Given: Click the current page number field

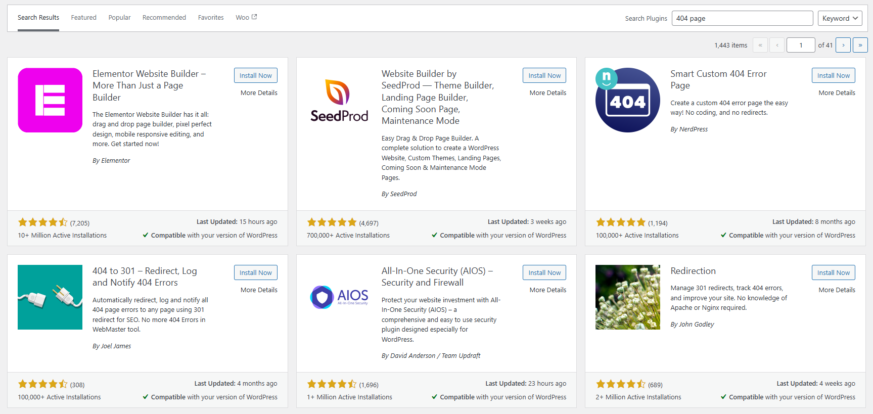Looking at the screenshot, I should [801, 45].
